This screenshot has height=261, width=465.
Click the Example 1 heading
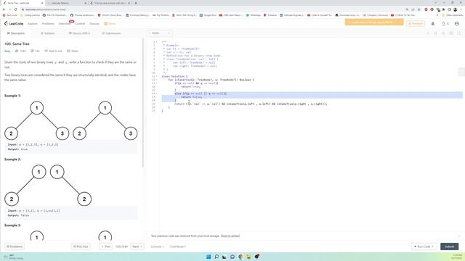pos(12,96)
